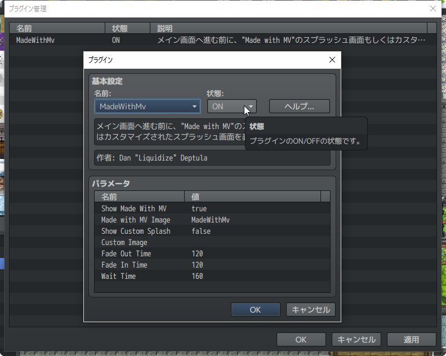Viewport: 446px width, 356px height.
Task: Click キャンセル in the plugin manager window
Action: (x=356, y=340)
